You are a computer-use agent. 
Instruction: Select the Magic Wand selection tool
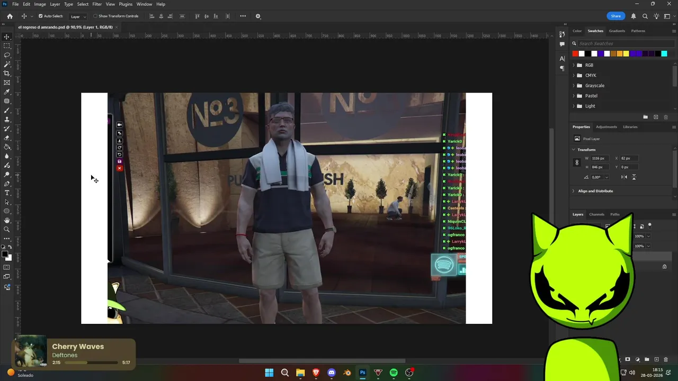[7, 64]
